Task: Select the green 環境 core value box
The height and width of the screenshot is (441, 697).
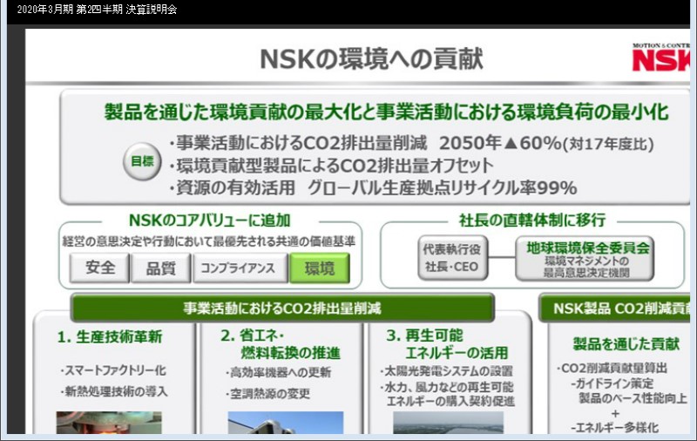Action: [320, 268]
